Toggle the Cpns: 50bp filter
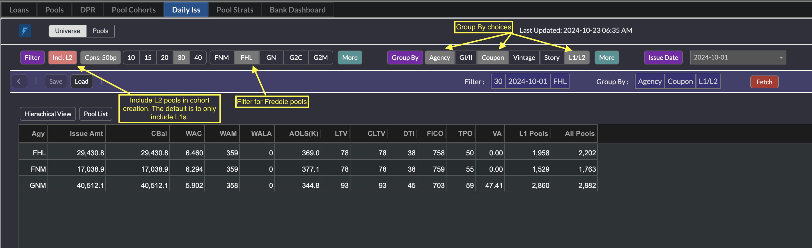812x248 pixels. (x=100, y=57)
